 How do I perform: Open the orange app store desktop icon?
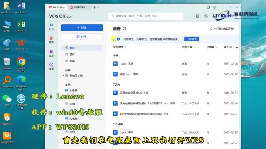pos(7,138)
